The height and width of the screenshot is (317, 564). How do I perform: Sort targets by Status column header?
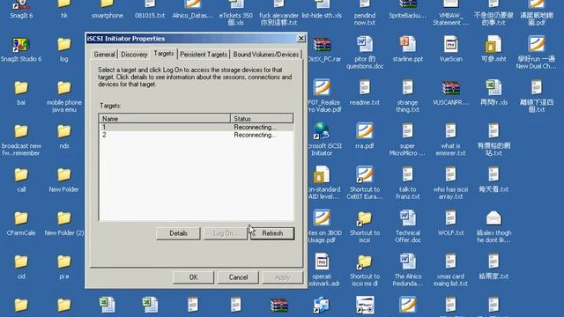[262, 118]
